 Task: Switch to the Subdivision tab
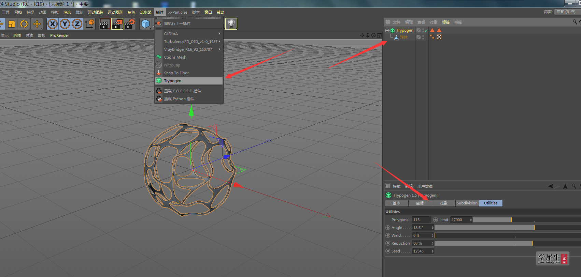point(467,203)
